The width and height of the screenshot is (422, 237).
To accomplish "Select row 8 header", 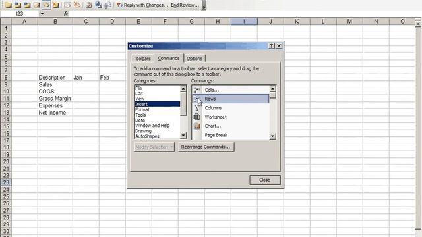I will coord(6,78).
